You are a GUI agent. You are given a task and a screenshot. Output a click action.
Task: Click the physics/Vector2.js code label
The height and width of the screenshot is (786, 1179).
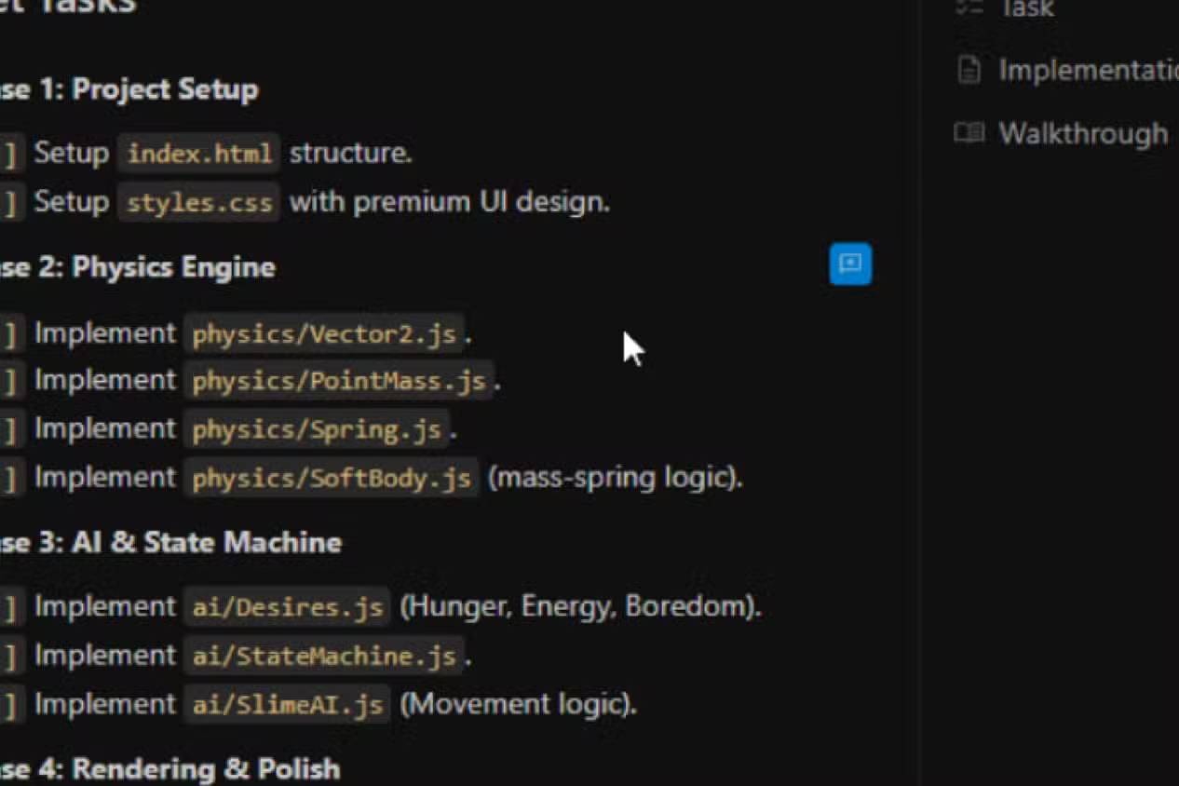(324, 334)
